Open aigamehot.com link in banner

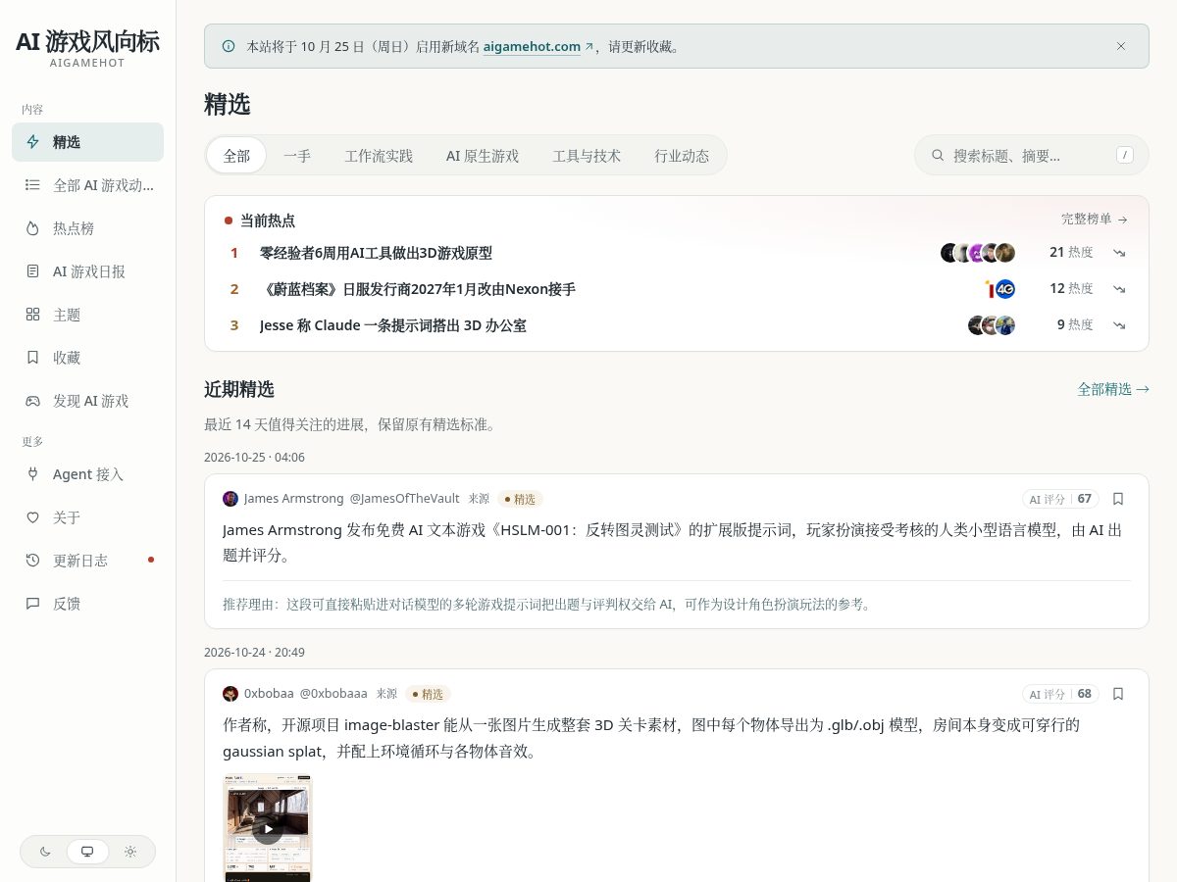[537, 46]
